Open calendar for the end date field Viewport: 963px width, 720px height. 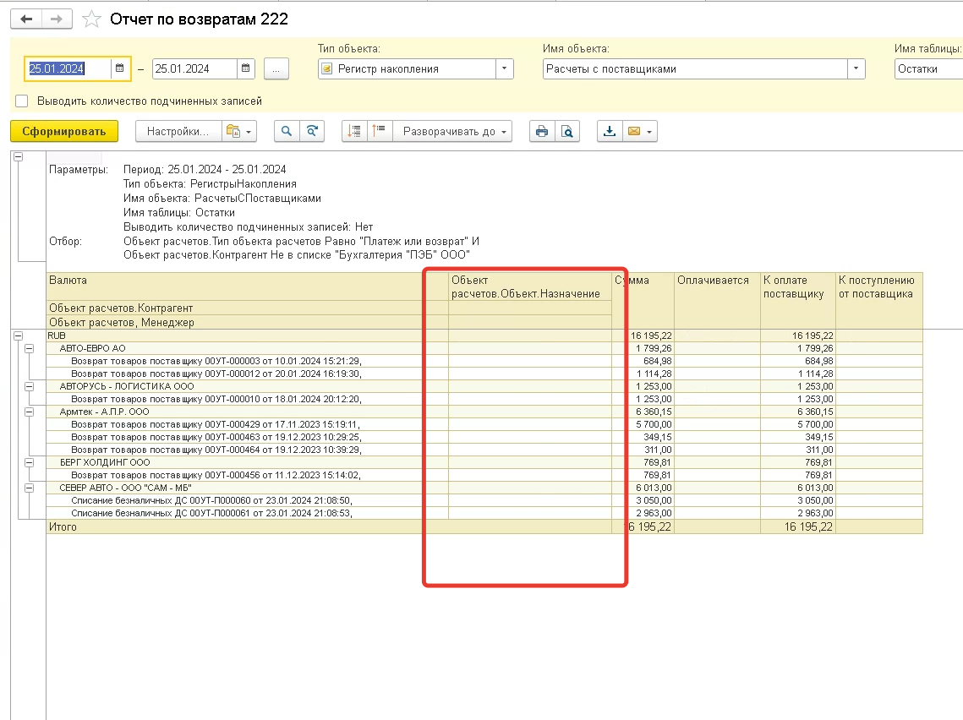point(246,68)
